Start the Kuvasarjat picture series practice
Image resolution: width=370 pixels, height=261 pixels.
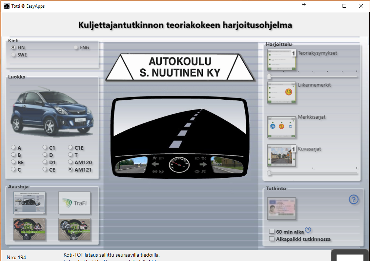(x=281, y=156)
